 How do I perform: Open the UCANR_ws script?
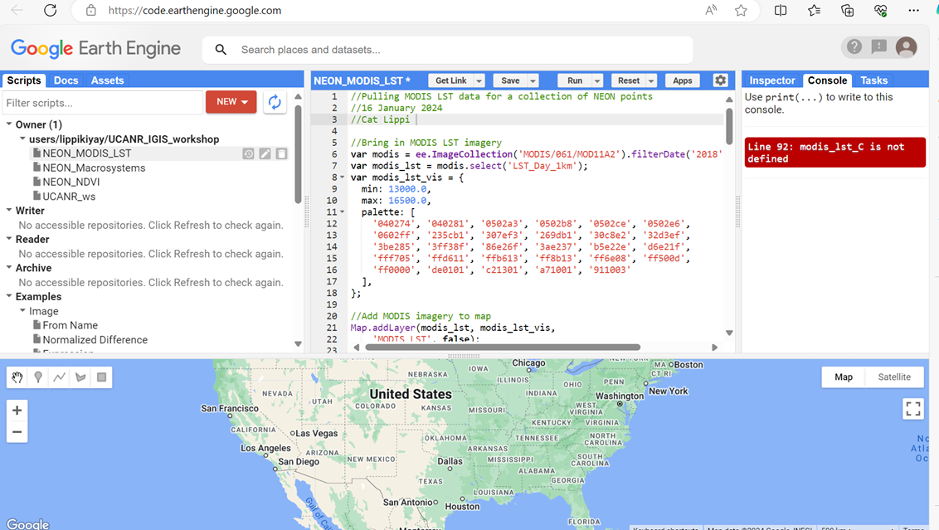pos(69,197)
